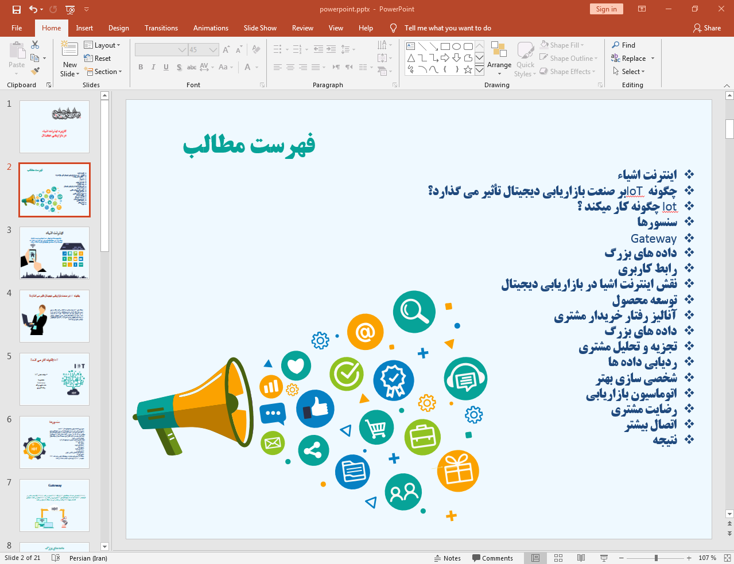
Task: Pick the Format Painter brush
Action: click(35, 71)
